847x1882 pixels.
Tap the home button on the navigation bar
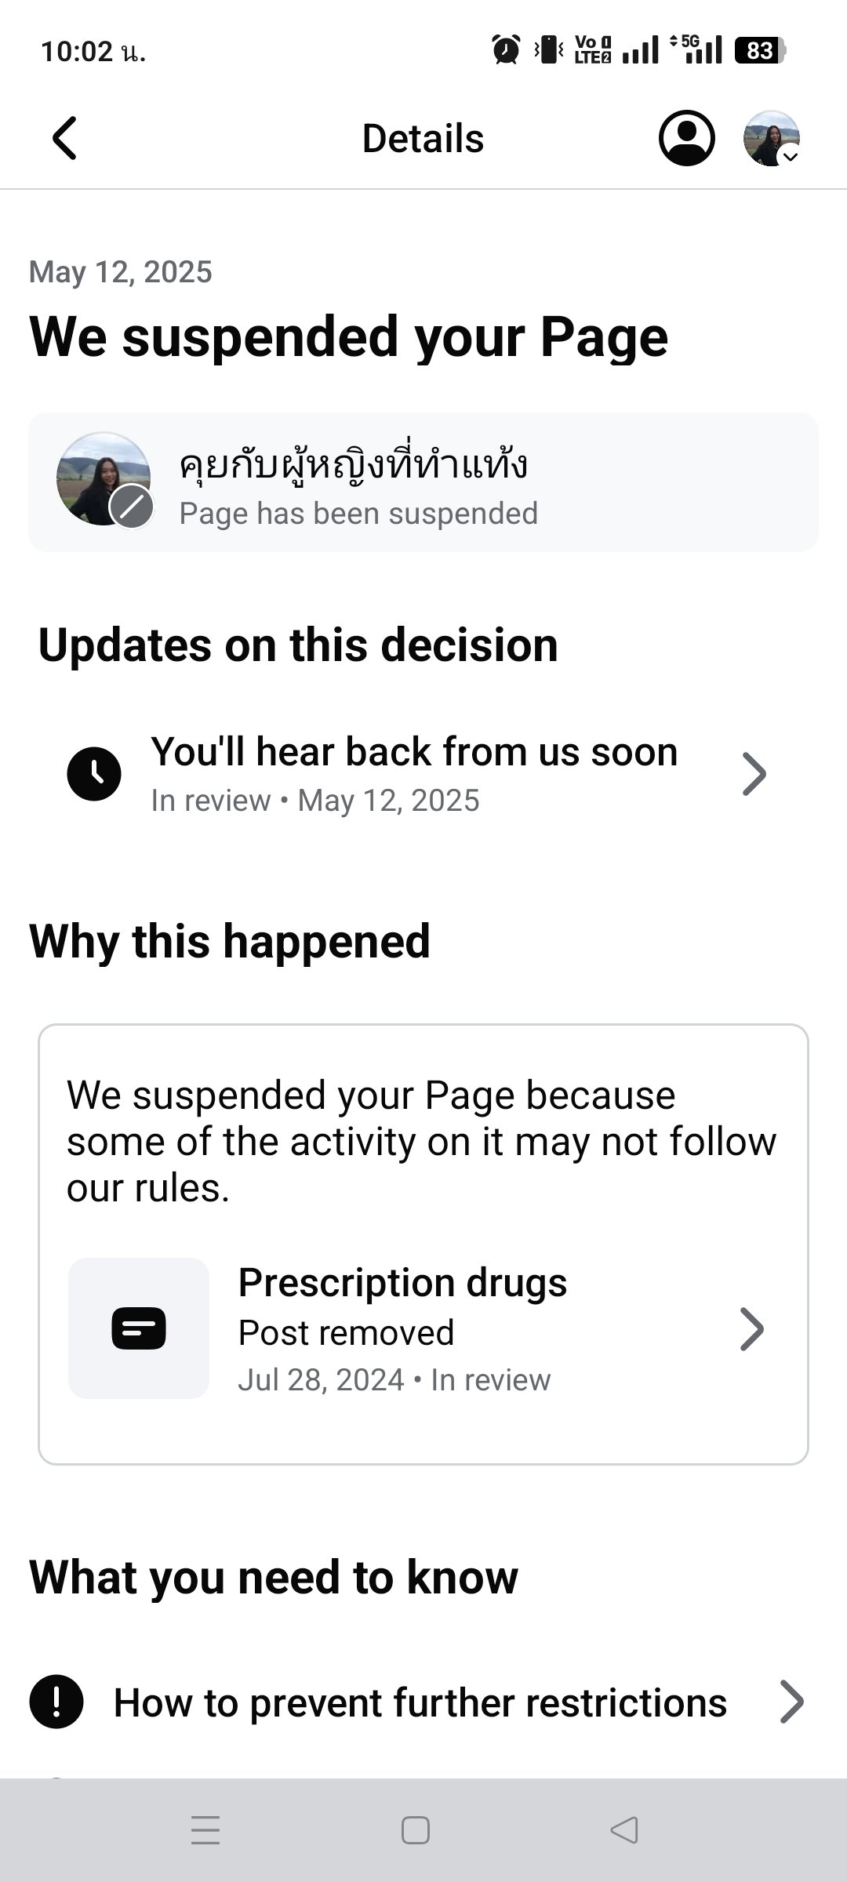tap(413, 1832)
